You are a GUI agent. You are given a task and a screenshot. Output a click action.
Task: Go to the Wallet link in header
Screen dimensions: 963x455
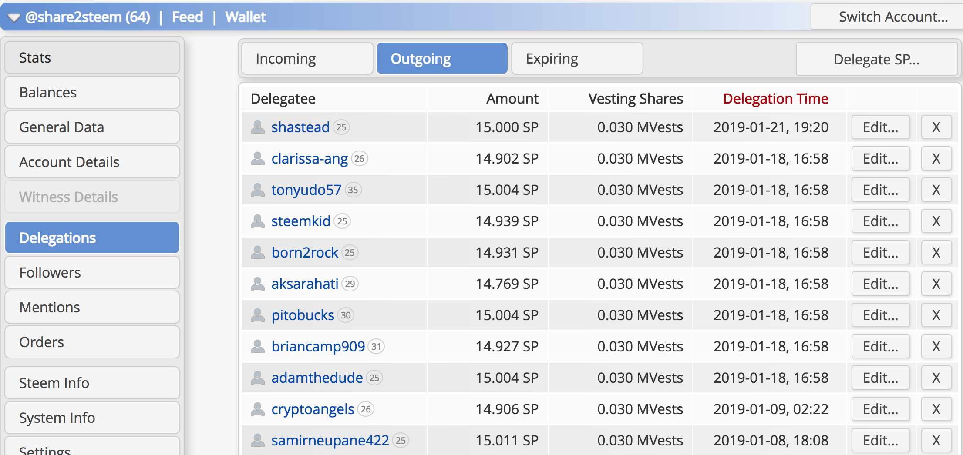(x=246, y=17)
